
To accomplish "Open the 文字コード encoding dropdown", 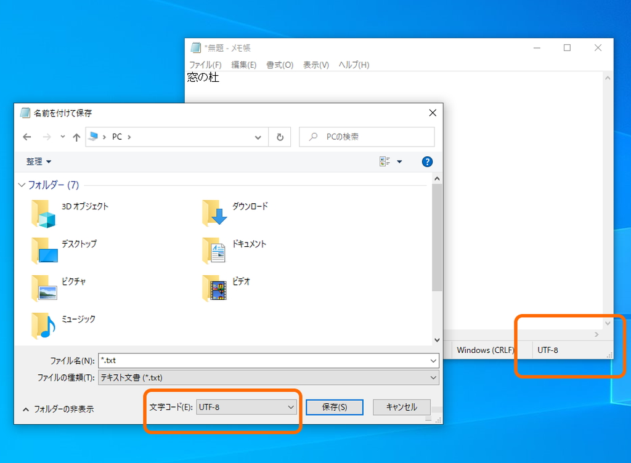I will [246, 407].
